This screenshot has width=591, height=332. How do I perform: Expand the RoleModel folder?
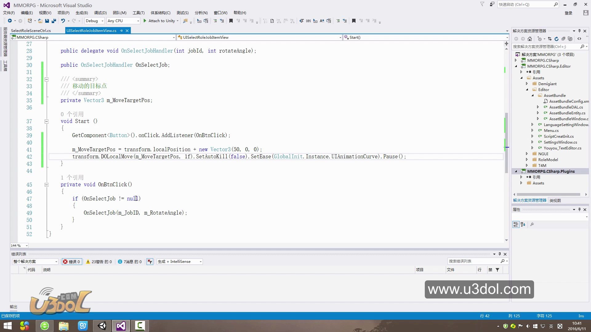[x=527, y=160]
